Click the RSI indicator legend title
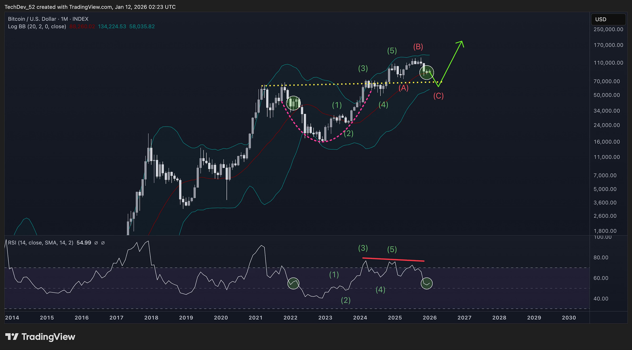 (41, 243)
